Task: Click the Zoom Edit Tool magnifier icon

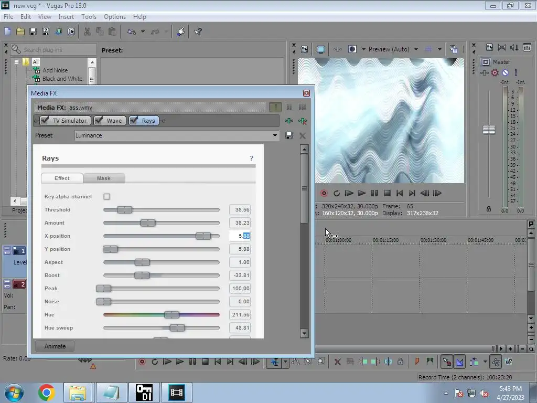Action: [x=320, y=362]
